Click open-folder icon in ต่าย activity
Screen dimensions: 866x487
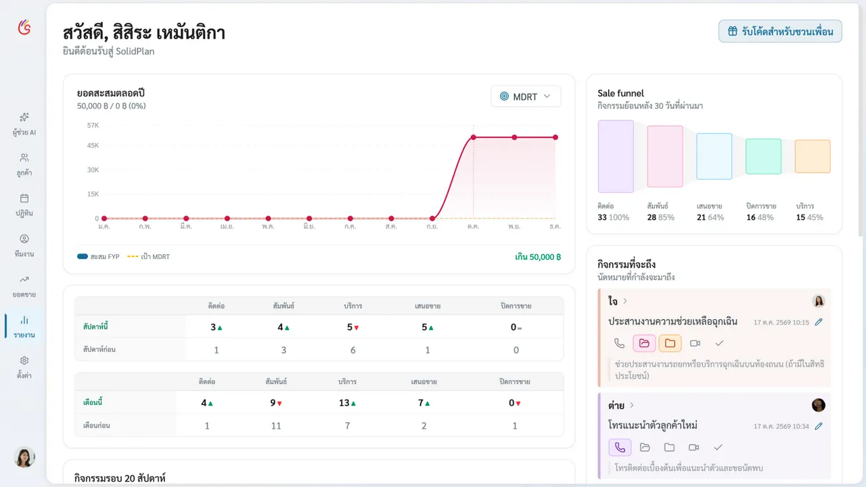645,448
